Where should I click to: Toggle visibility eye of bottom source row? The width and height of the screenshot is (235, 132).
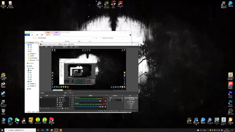70,106
